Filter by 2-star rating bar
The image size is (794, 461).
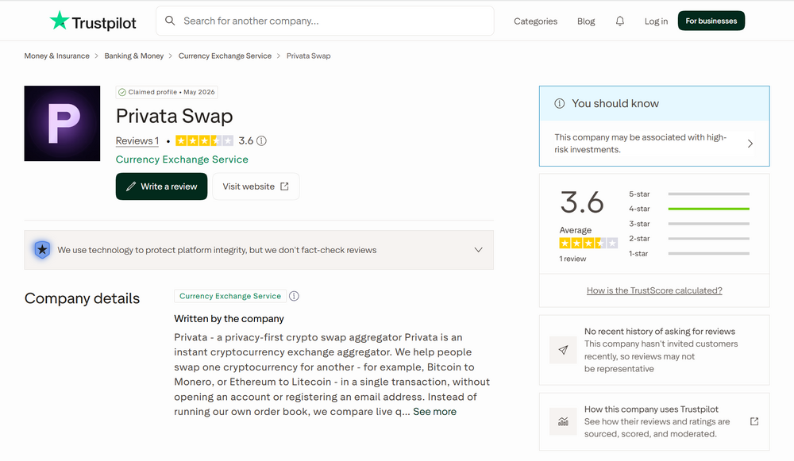689,238
